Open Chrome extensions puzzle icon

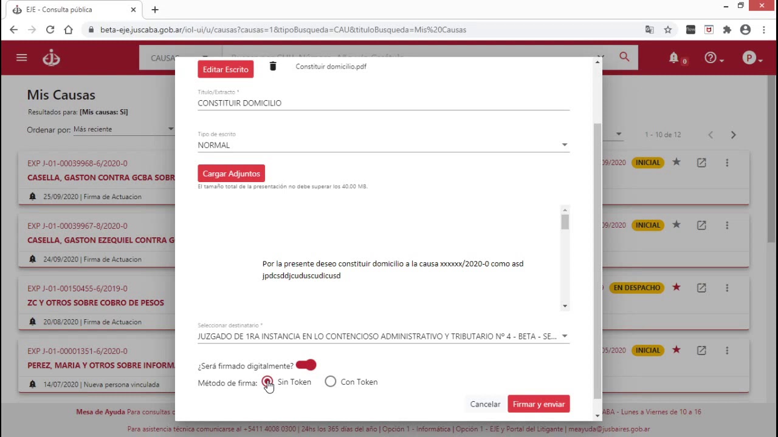point(727,30)
